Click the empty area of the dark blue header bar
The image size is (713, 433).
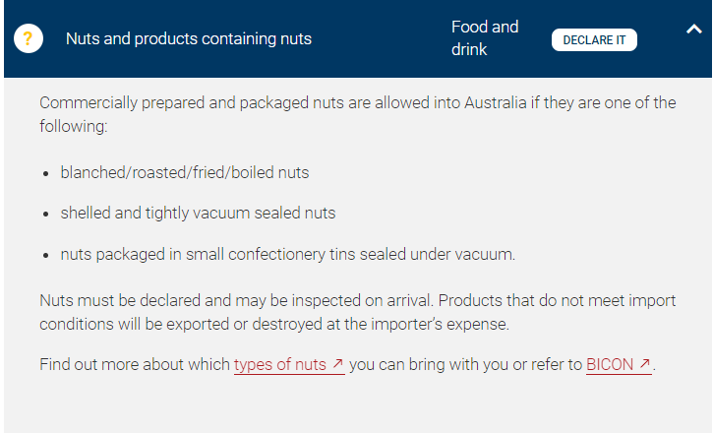pos(382,38)
